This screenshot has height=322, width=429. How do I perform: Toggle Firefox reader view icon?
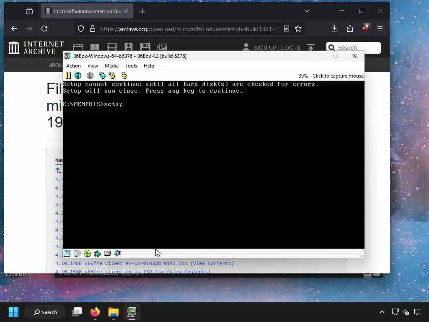(x=287, y=29)
